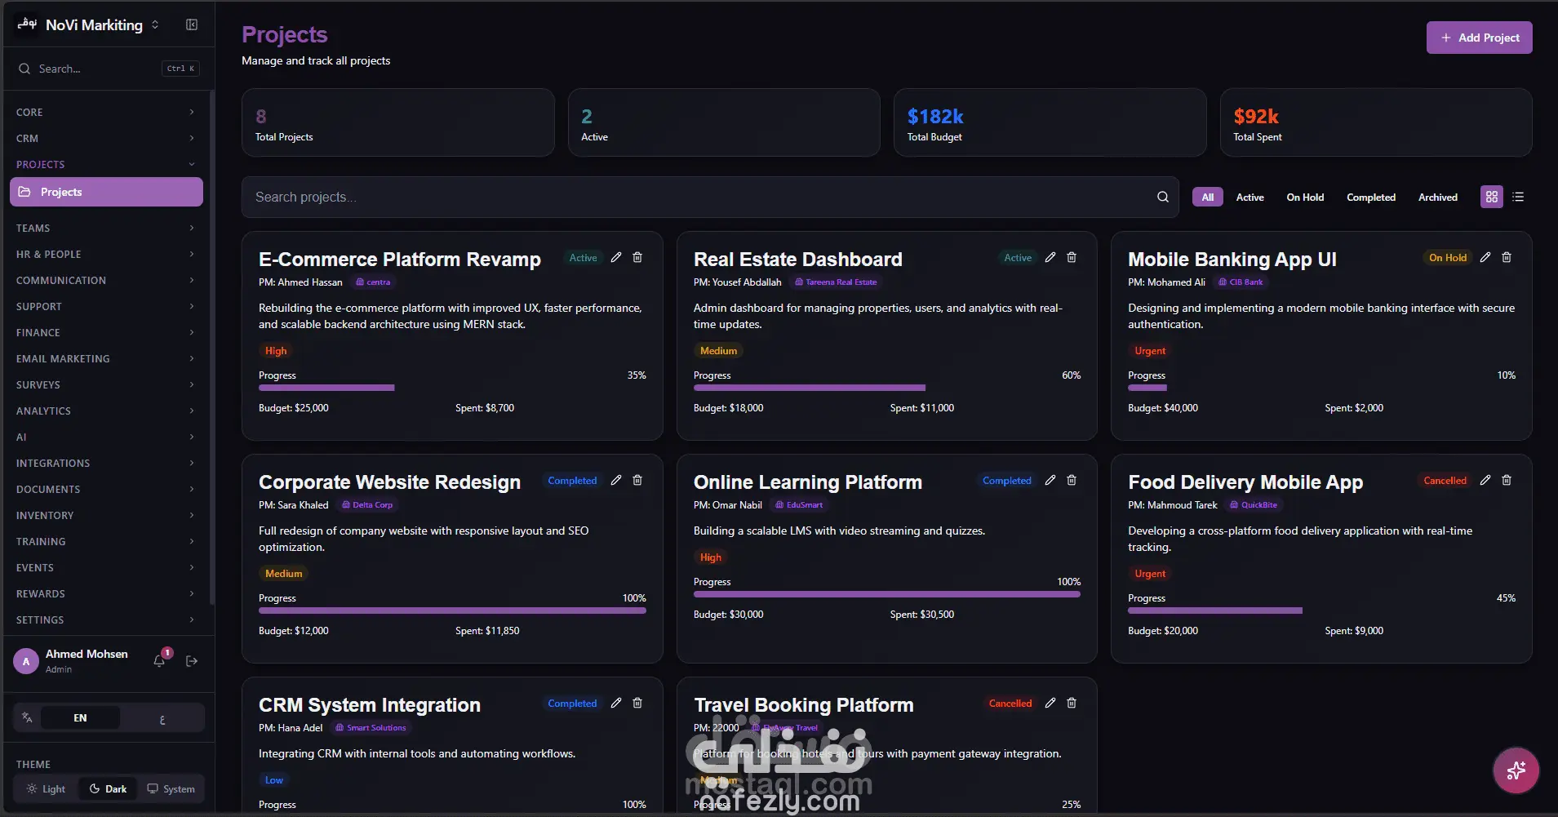Select EN language option
This screenshot has width=1558, height=817.
80,717
